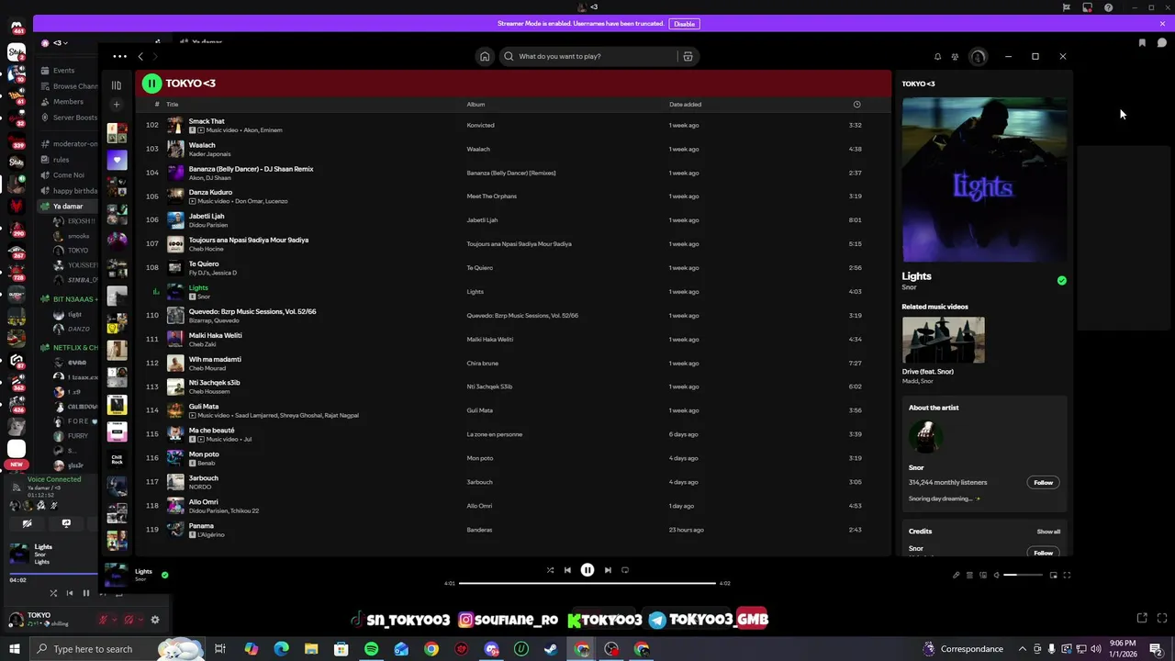This screenshot has width=1175, height=661.
Task: Open Browse Channels in Discord
Action: [x=69, y=86]
